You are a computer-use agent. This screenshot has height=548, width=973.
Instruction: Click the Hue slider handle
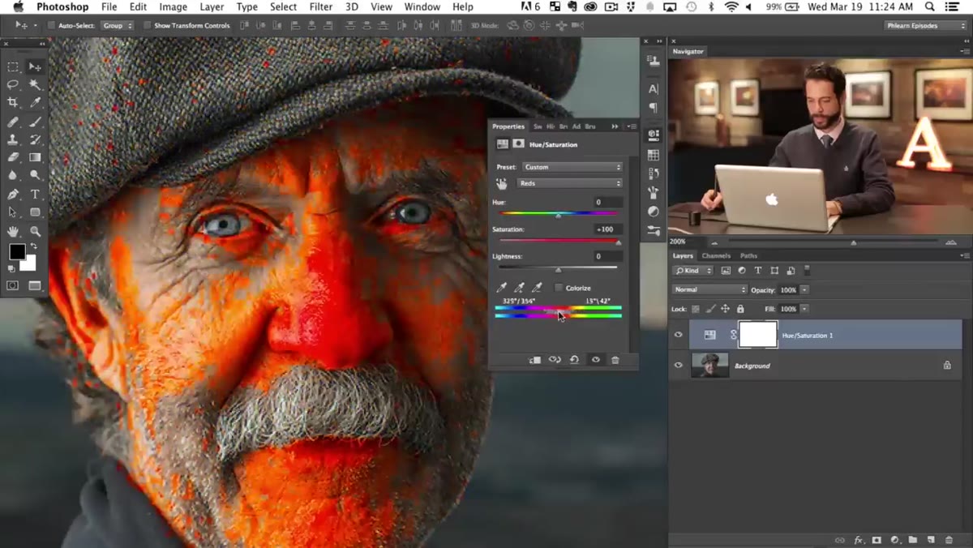tap(558, 215)
